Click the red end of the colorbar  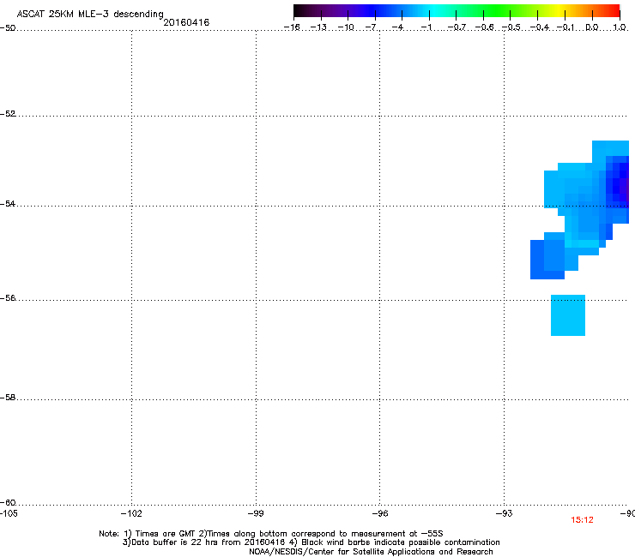click(x=614, y=10)
